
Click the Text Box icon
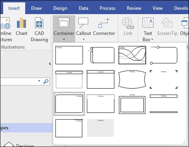(148, 22)
